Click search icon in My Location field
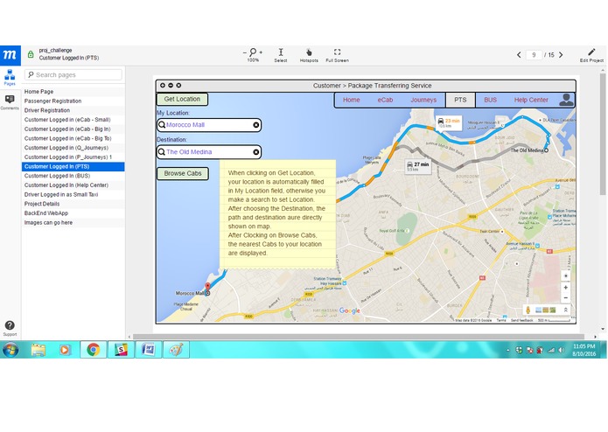This screenshot has height=432, width=608. (x=162, y=125)
